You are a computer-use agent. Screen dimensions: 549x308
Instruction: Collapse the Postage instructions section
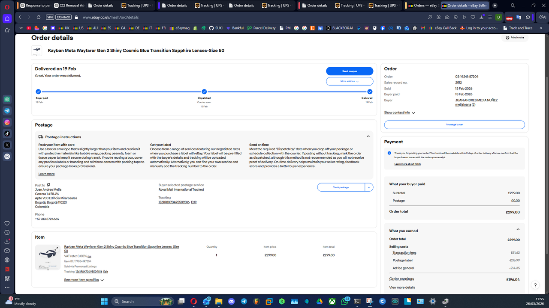point(368,136)
